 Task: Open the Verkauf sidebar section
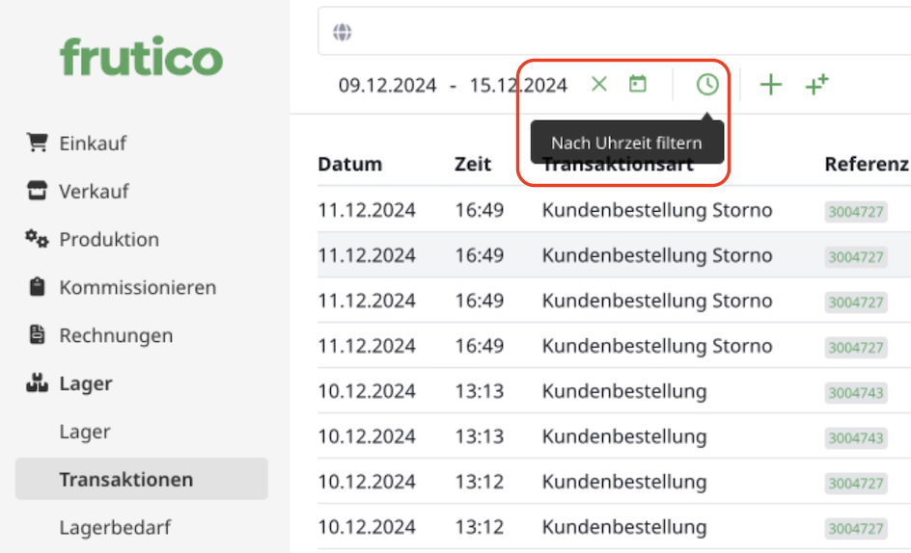(94, 191)
